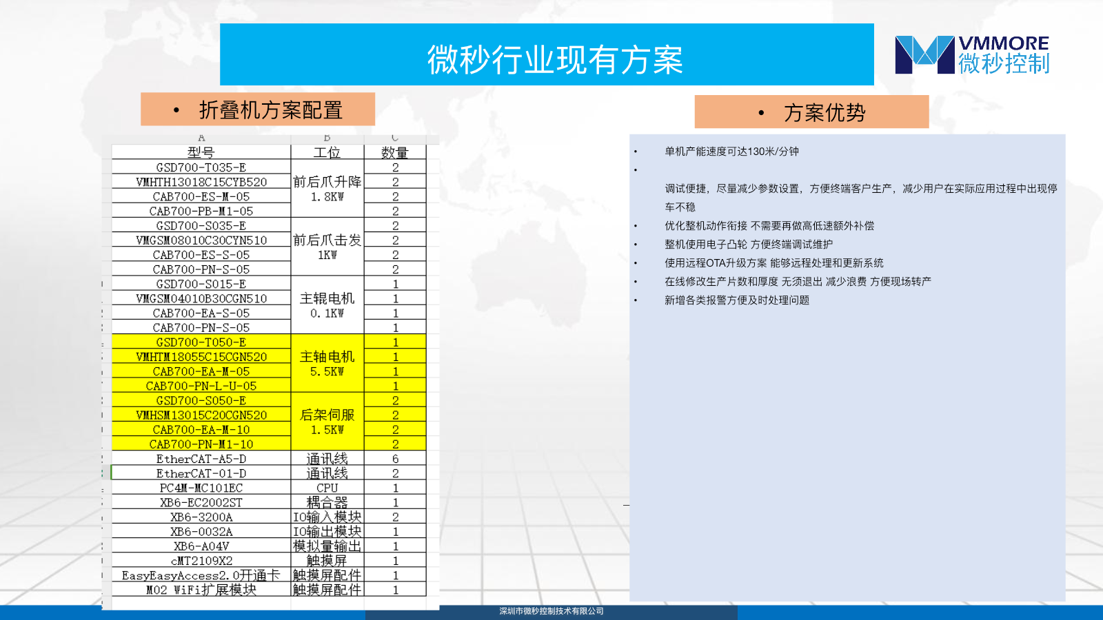Click cell PC4M-MC101EC

[201, 488]
